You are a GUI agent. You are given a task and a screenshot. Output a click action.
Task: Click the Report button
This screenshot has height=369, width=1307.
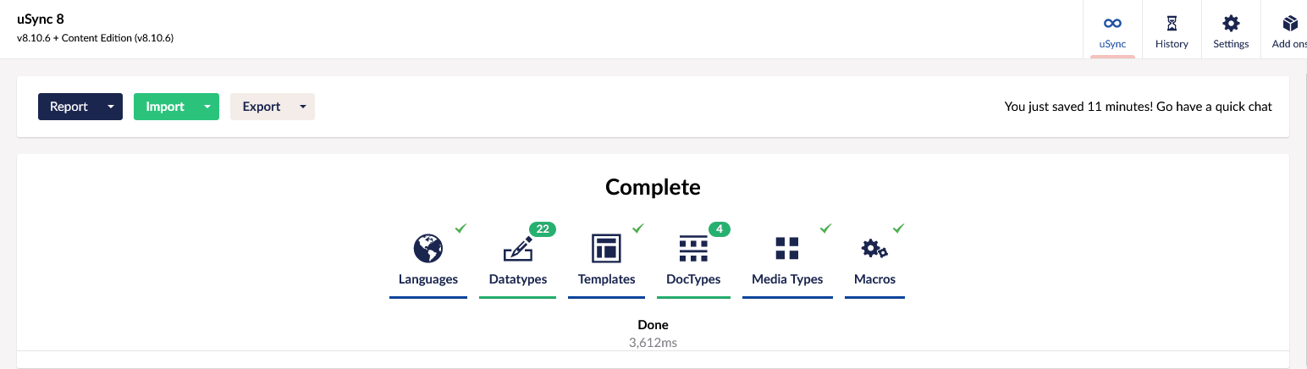69,107
